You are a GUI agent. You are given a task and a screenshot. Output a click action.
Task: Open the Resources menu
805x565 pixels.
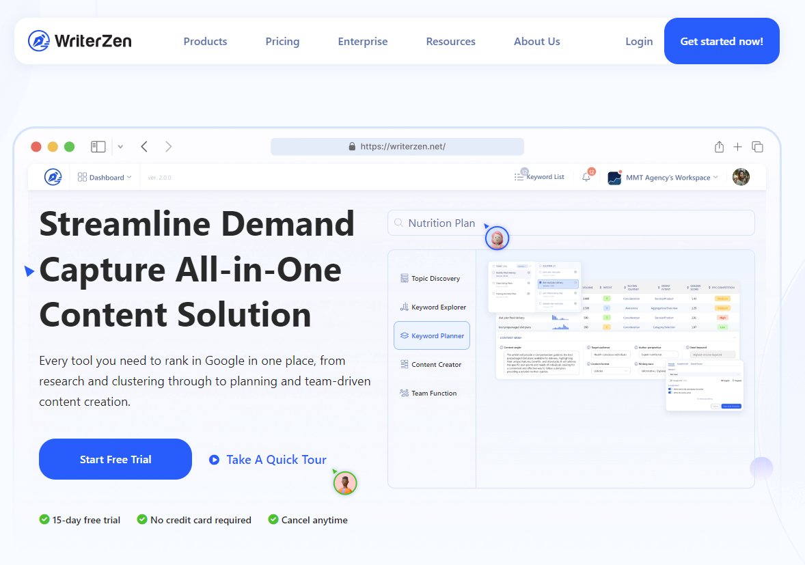[450, 41]
